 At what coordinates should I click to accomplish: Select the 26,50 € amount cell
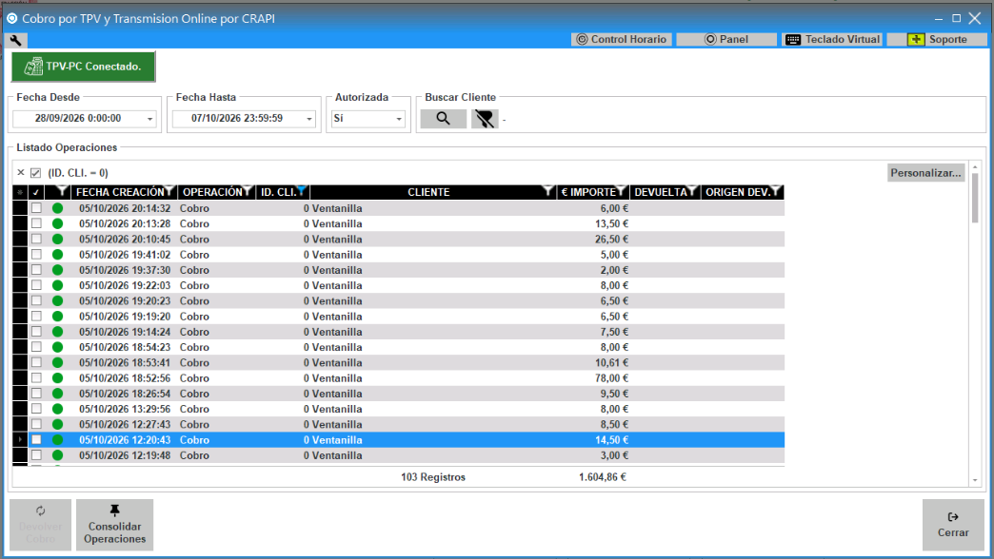(x=593, y=240)
